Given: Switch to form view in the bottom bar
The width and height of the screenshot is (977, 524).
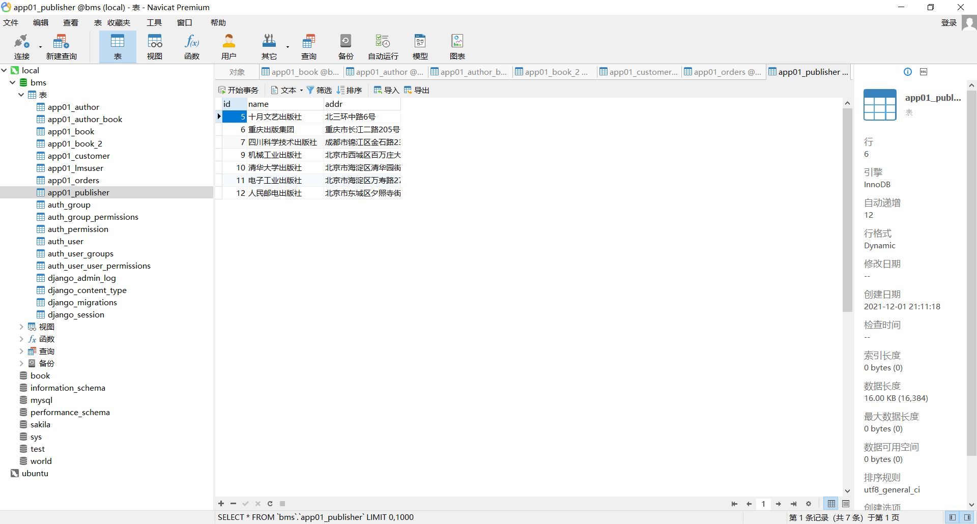Looking at the screenshot, I should 846,504.
